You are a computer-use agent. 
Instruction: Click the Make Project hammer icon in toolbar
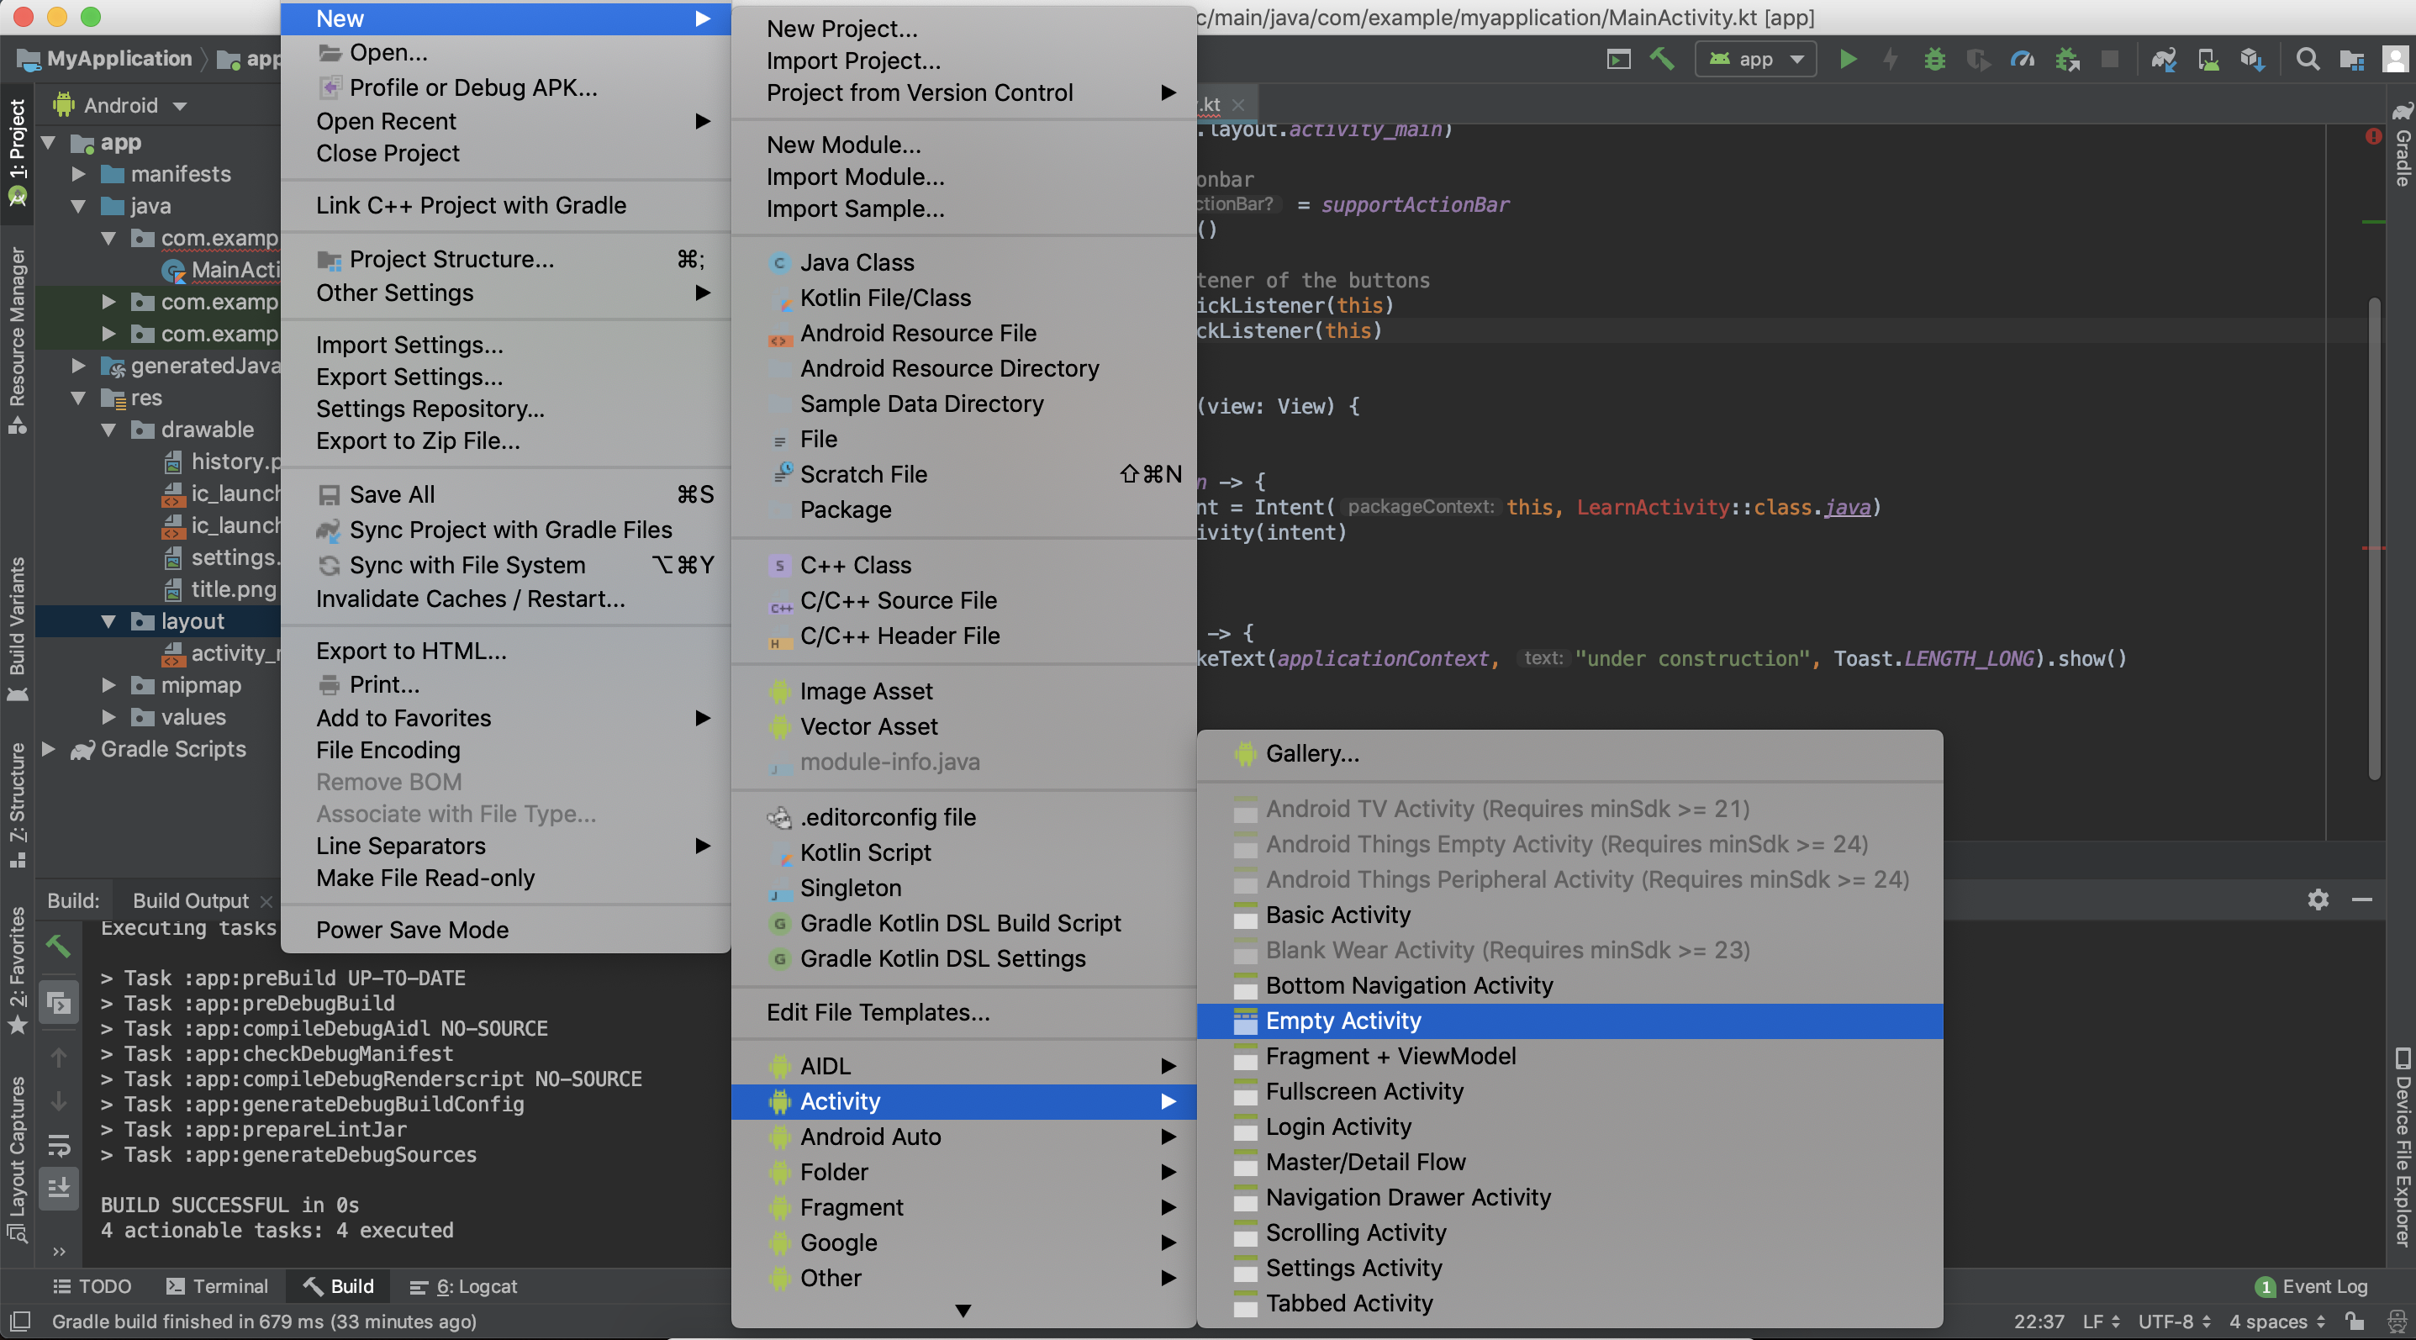(1662, 60)
